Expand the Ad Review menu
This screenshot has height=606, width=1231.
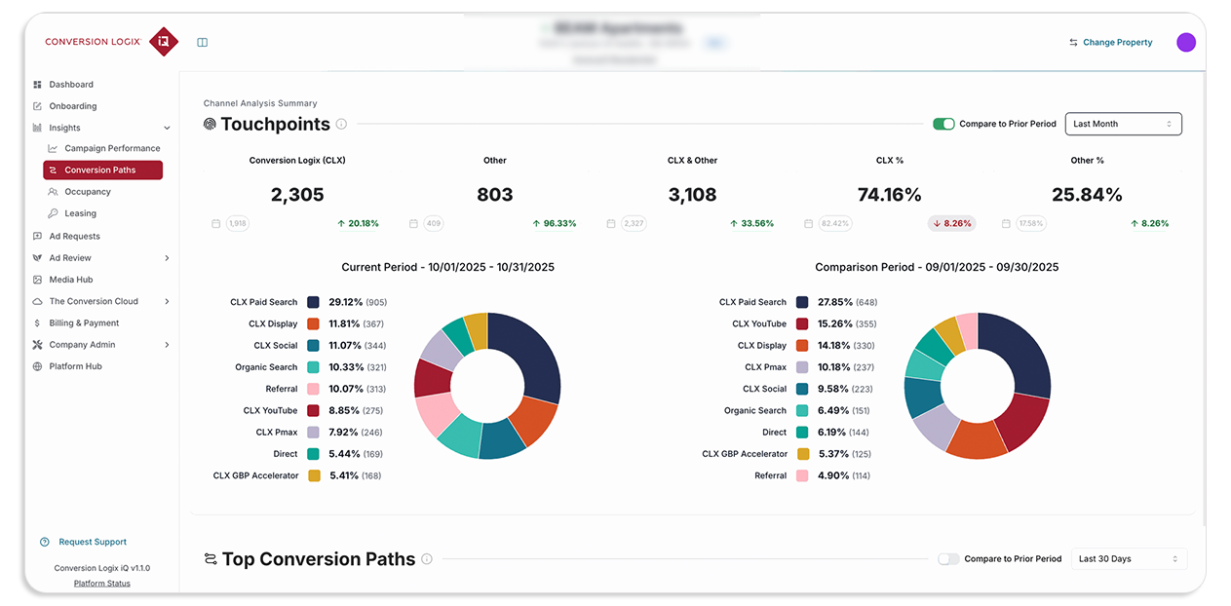[x=167, y=257]
